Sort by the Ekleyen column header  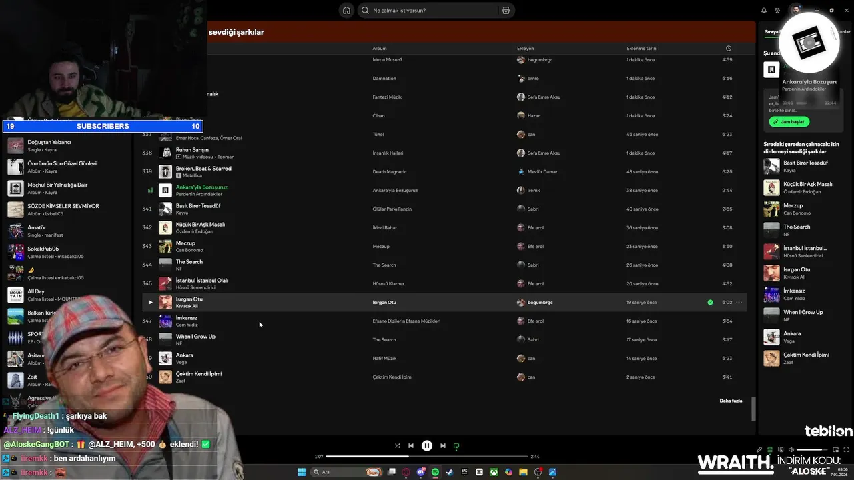[x=525, y=48]
